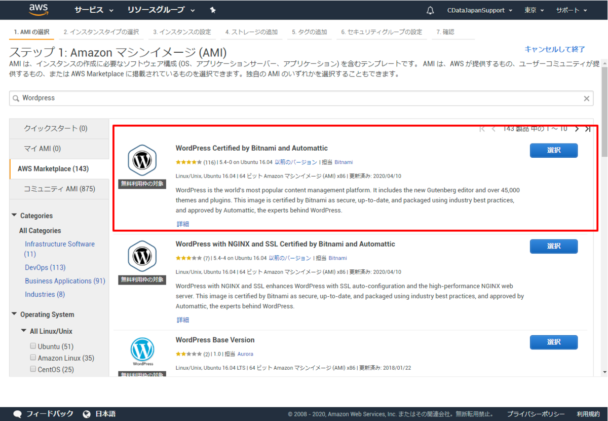Jump to last results page arrow
This screenshot has height=421, width=608.
588,129
